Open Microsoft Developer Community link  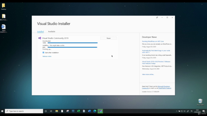pos(164,86)
